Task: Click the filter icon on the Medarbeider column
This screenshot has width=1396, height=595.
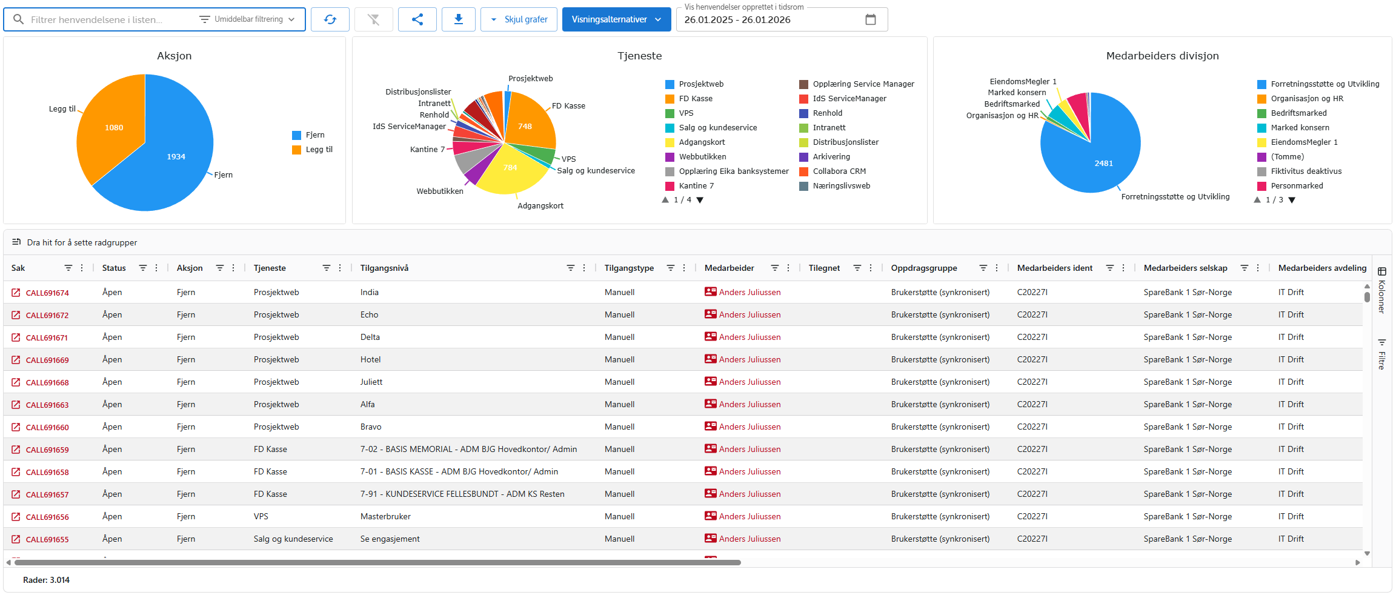Action: click(x=774, y=267)
